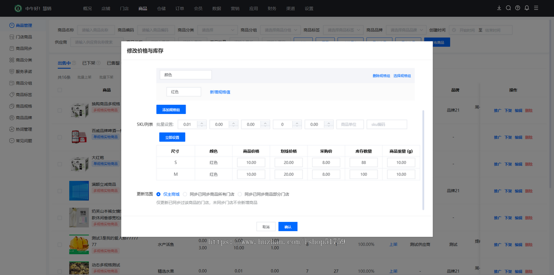Switch to the 出售中 tab

[x=64, y=63]
